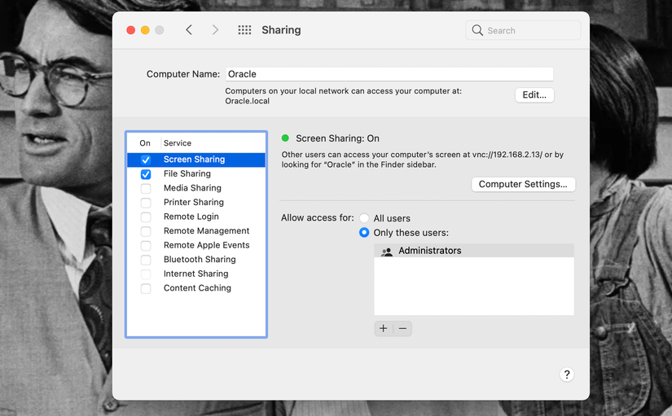This screenshot has width=672, height=416.
Task: Enable the Remote Management checkbox
Action: tap(146, 231)
